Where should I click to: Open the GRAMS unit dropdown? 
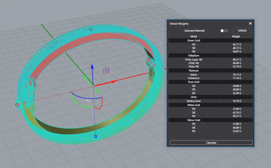[242, 30]
